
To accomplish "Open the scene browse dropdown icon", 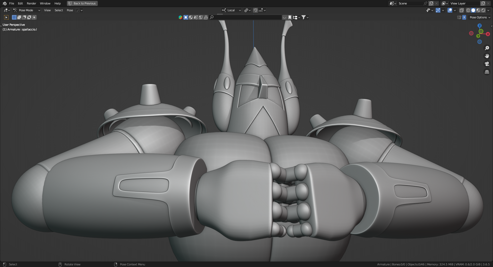I will [x=393, y=3].
